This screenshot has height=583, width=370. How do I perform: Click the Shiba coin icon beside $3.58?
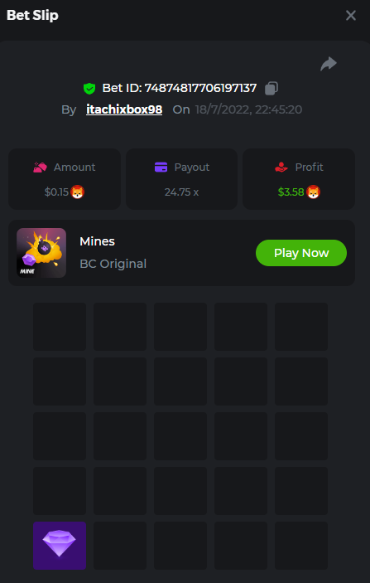pos(313,192)
